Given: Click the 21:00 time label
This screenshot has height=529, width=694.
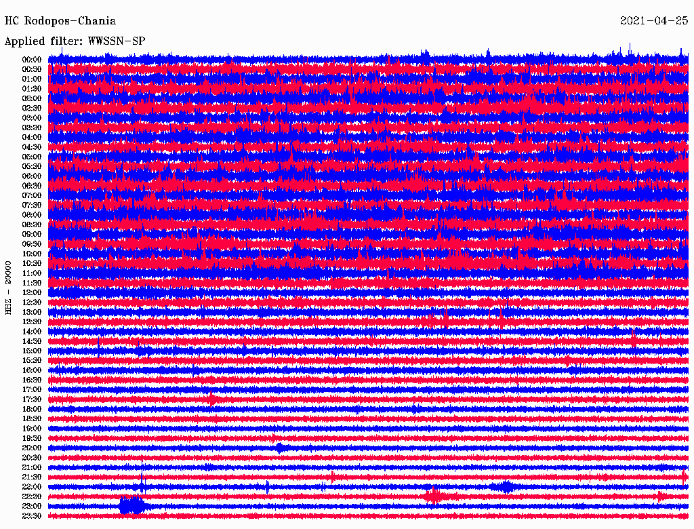Looking at the screenshot, I should [32, 467].
